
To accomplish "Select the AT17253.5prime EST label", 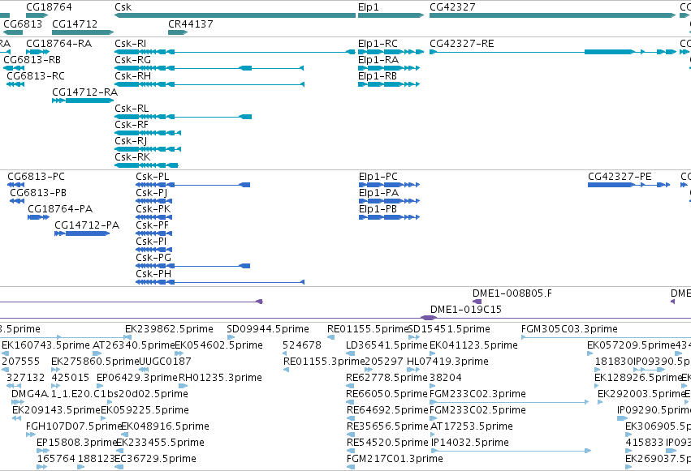I will pos(472,426).
